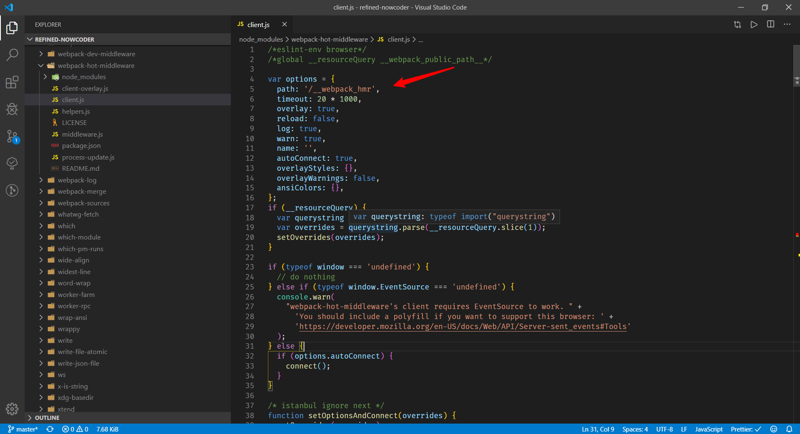Open the Search view in activity bar
The width and height of the screenshot is (800, 434).
(12, 55)
